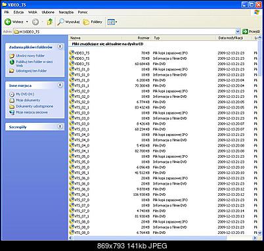The image size is (264, 251).
Task: Open the address bar dropdown
Action: (238, 32)
